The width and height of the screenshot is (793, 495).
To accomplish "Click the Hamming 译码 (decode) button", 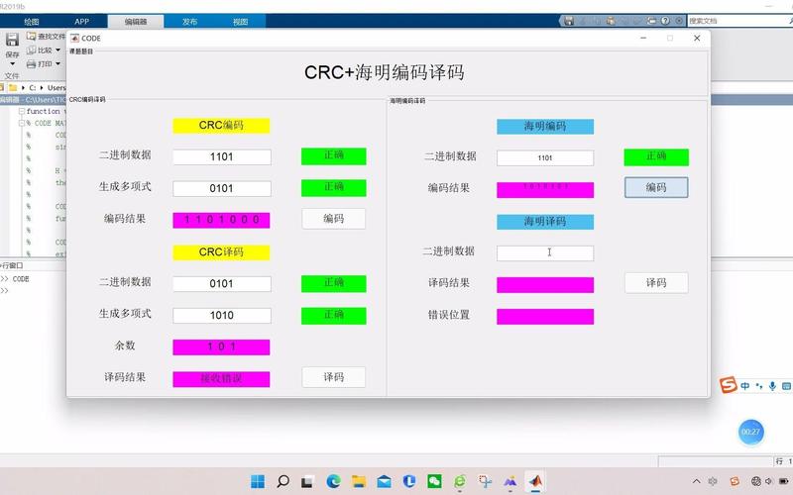I will tap(656, 283).
